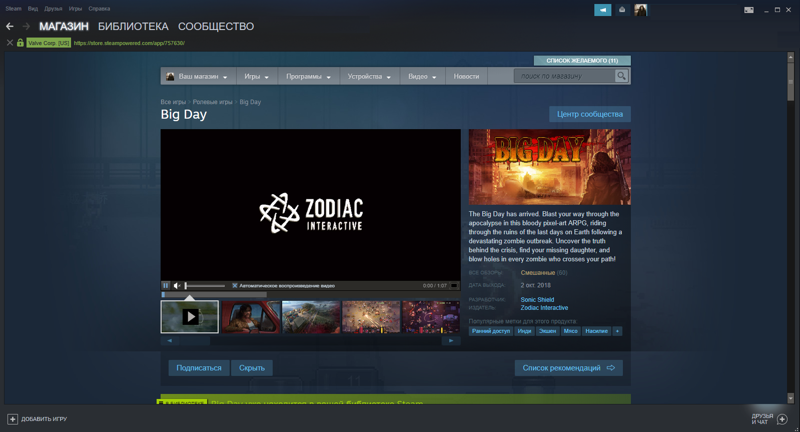Switch to the МАГАЗИН section
The height and width of the screenshot is (432, 800).
[x=64, y=27]
